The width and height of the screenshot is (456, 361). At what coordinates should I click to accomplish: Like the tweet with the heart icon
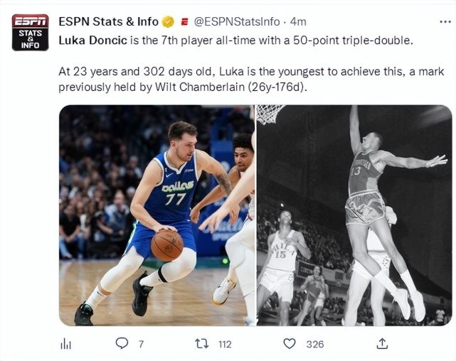pos(289,343)
